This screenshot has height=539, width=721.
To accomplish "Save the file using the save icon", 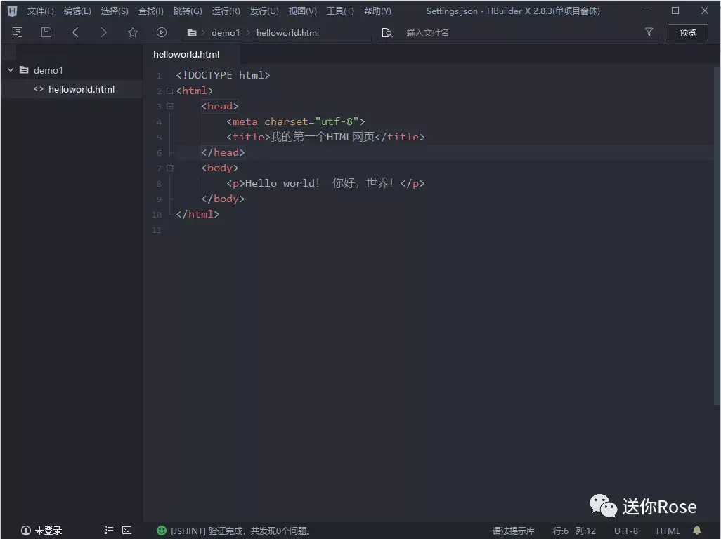I will click(45, 32).
